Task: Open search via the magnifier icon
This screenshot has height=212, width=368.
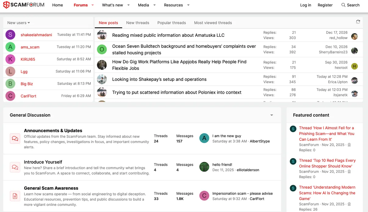Action: (x=343, y=5)
